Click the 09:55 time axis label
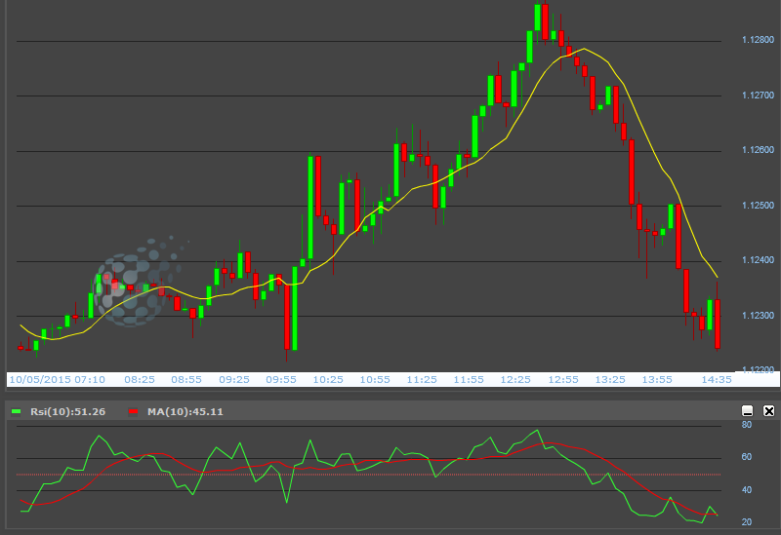Viewport: 781px width, 535px height. tap(281, 379)
